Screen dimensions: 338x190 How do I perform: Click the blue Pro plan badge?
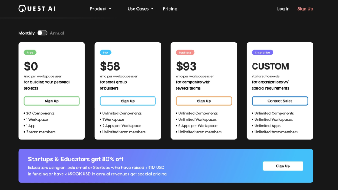click(x=106, y=52)
